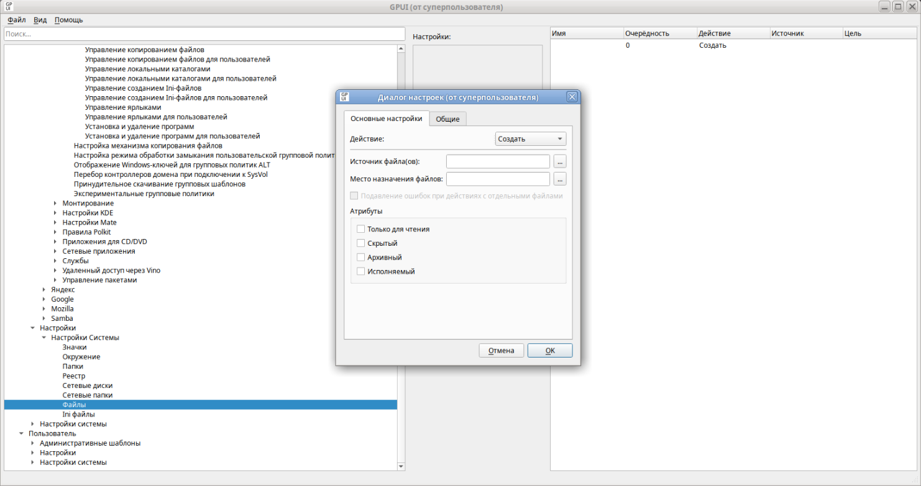The width and height of the screenshot is (921, 486).
Task: Expand the Настройки KDE node
Action: pos(55,213)
